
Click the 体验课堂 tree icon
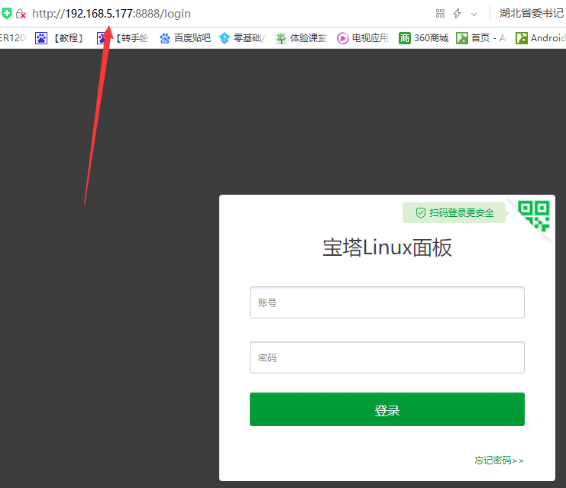281,38
